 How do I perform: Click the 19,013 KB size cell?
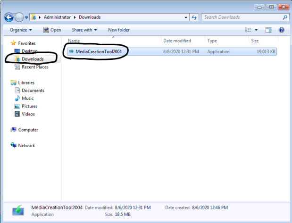[x=266, y=51]
